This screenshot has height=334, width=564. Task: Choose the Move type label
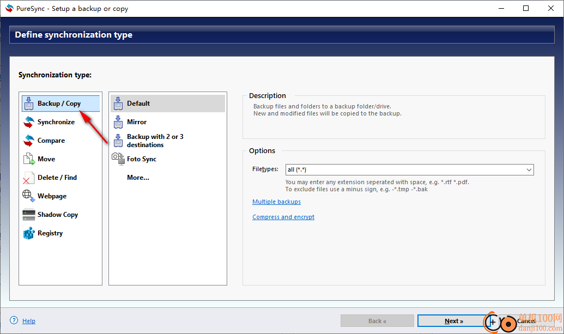[x=46, y=159]
